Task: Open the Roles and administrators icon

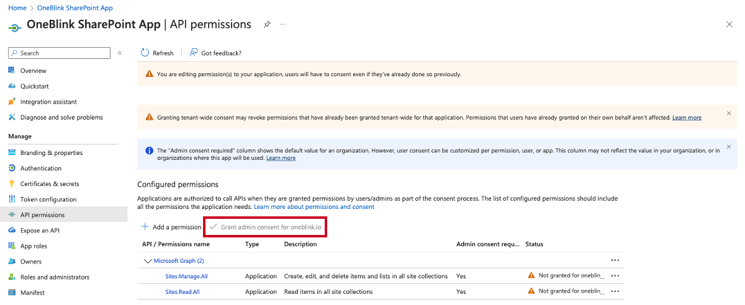Action: [12, 277]
